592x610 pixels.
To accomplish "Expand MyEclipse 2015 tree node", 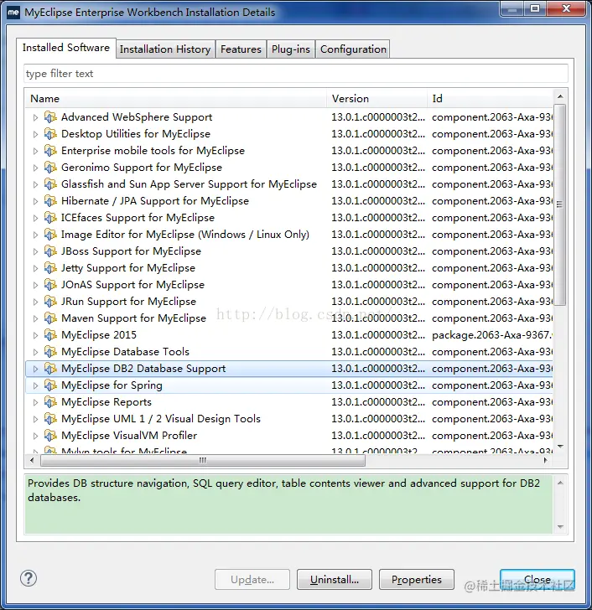I will [35, 335].
